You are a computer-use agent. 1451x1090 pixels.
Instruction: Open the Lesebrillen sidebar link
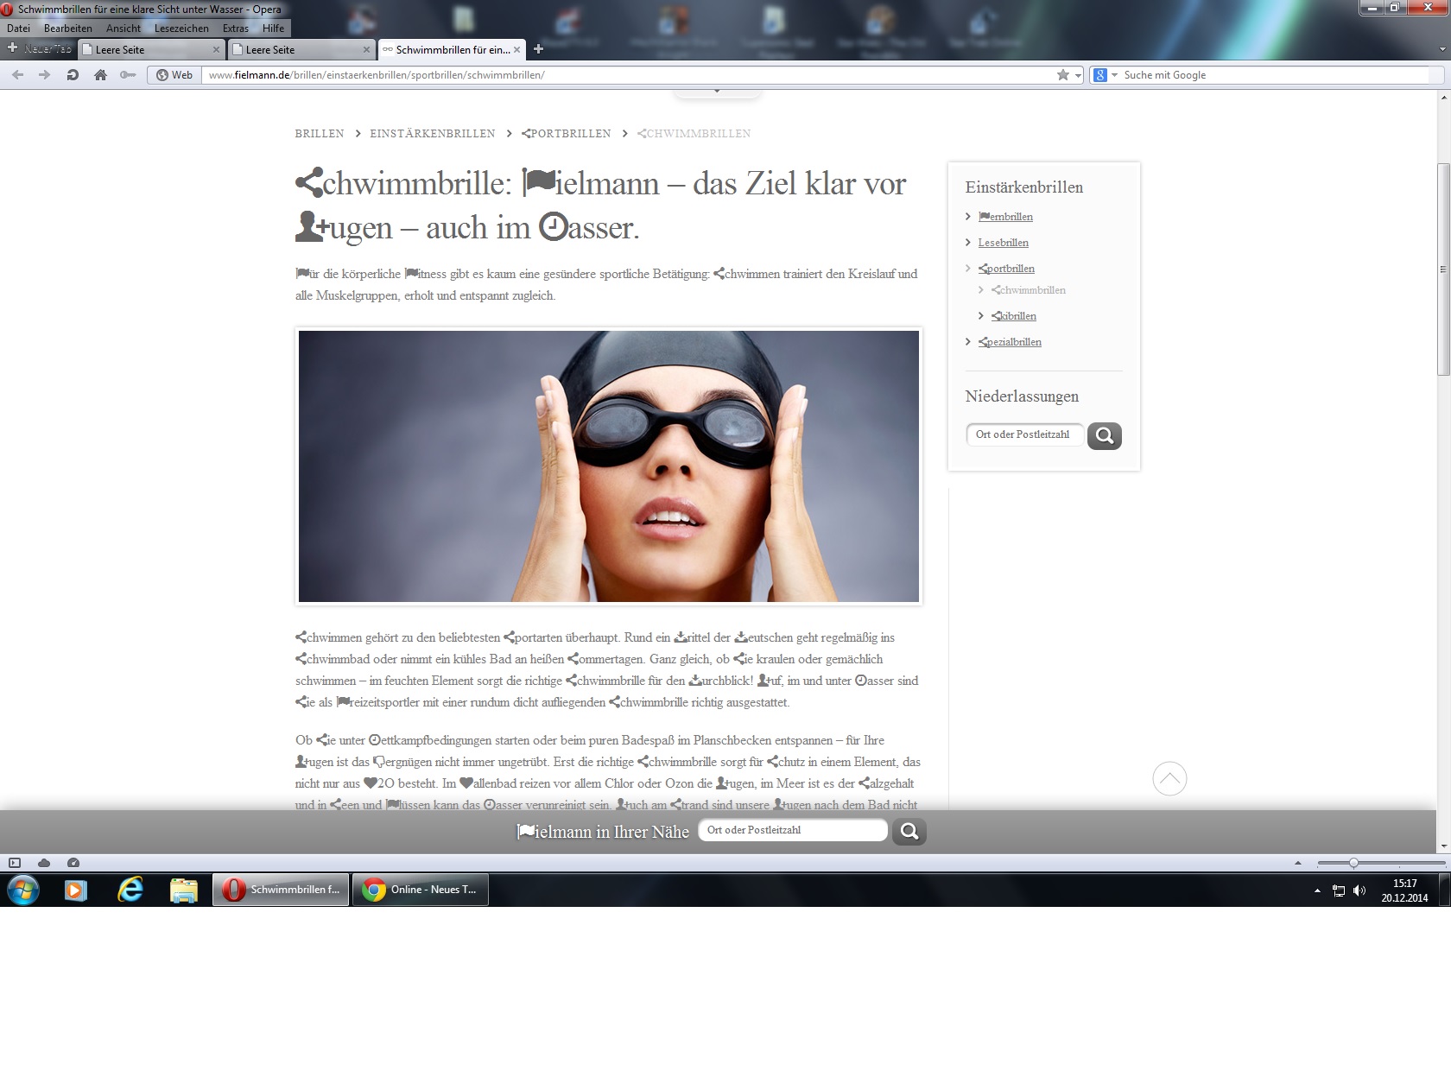[1003, 243]
